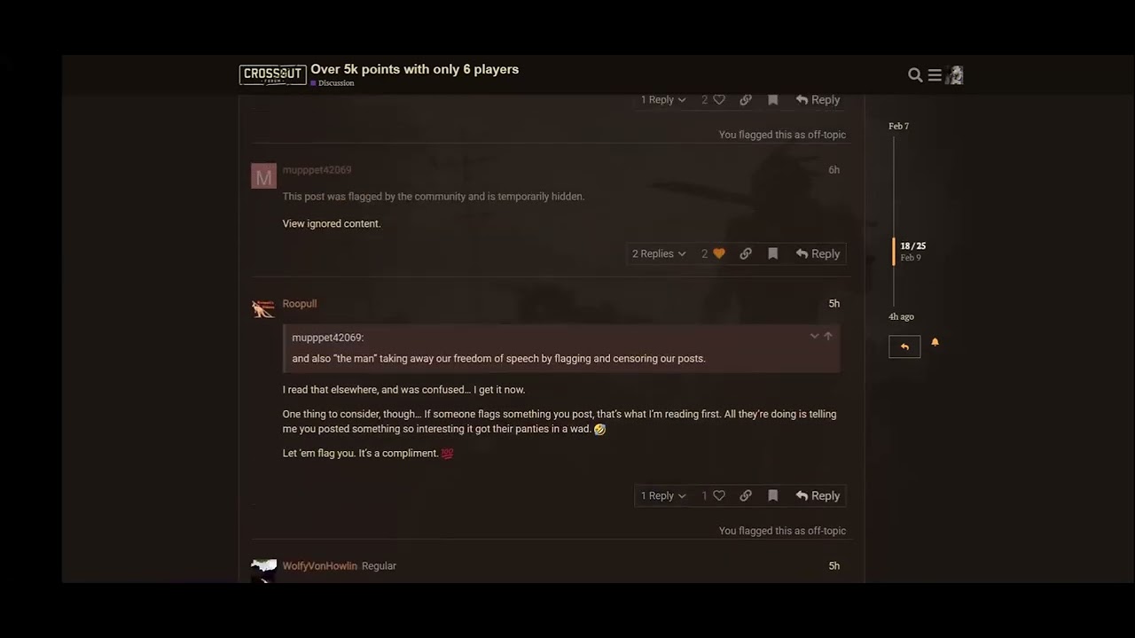Expand 1 Reply under Roopull's post

663,496
